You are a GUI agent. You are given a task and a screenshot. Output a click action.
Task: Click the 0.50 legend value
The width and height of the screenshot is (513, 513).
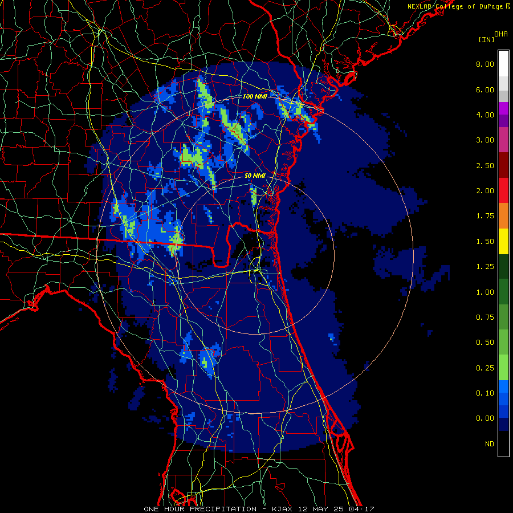click(485, 343)
